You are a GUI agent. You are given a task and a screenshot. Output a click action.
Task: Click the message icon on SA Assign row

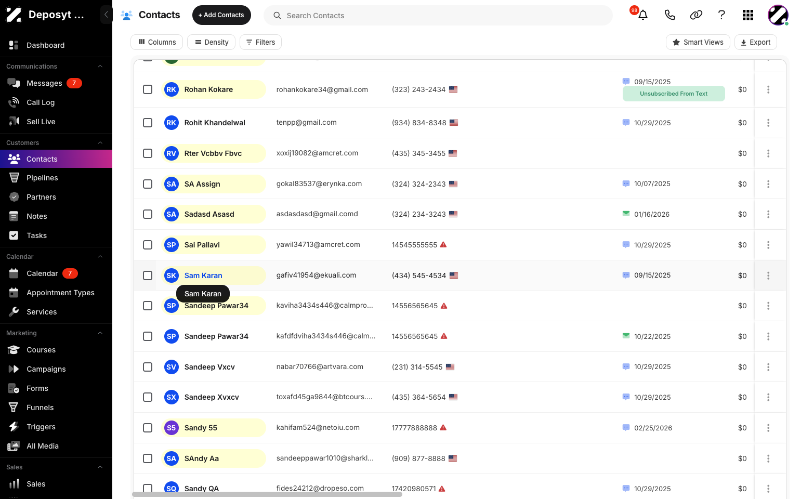(x=626, y=183)
